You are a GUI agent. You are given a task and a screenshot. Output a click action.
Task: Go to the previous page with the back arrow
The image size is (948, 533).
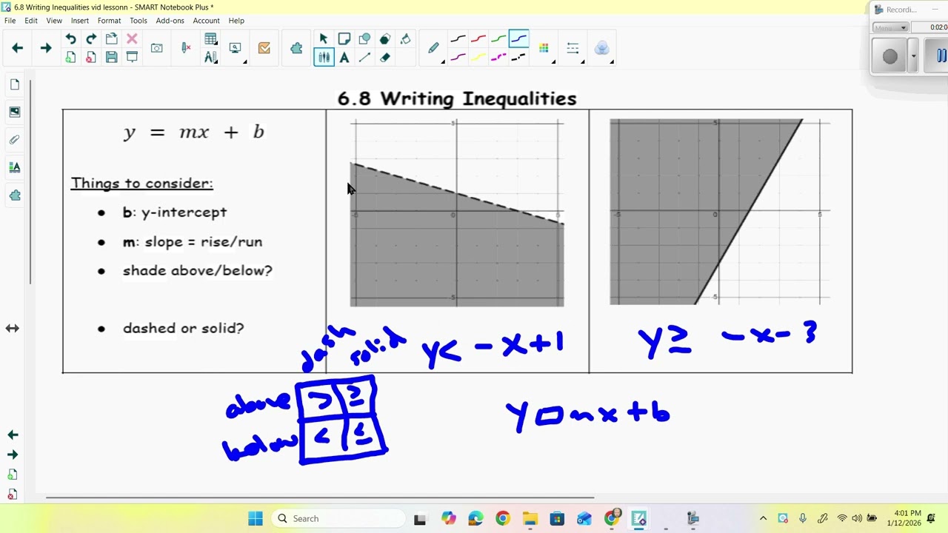18,48
